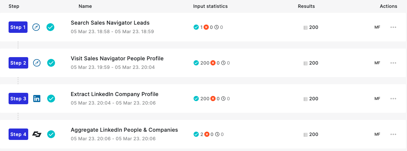407x151 pixels.
Task: Click the compass icon in Step 2 row
Action: [x=37, y=63]
